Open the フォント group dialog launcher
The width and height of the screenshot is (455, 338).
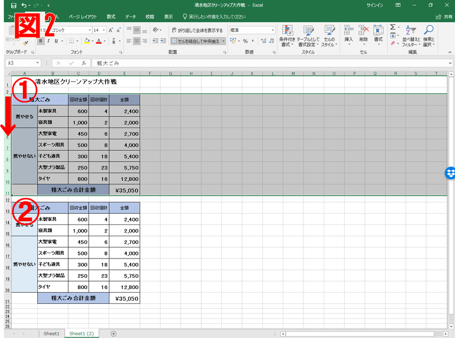(x=121, y=52)
